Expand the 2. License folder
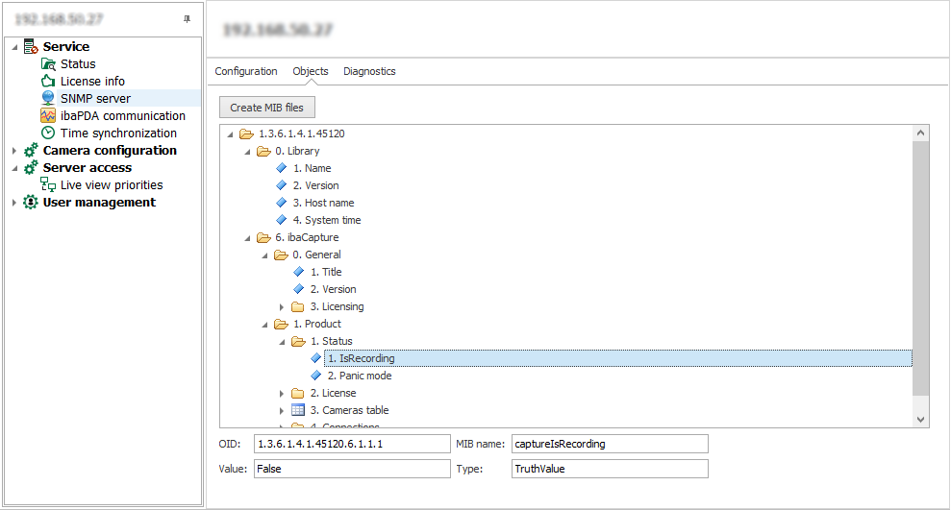The image size is (951, 510). pos(282,394)
